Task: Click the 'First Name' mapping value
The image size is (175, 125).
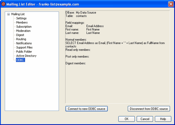Action: pyautogui.click(x=93, y=30)
